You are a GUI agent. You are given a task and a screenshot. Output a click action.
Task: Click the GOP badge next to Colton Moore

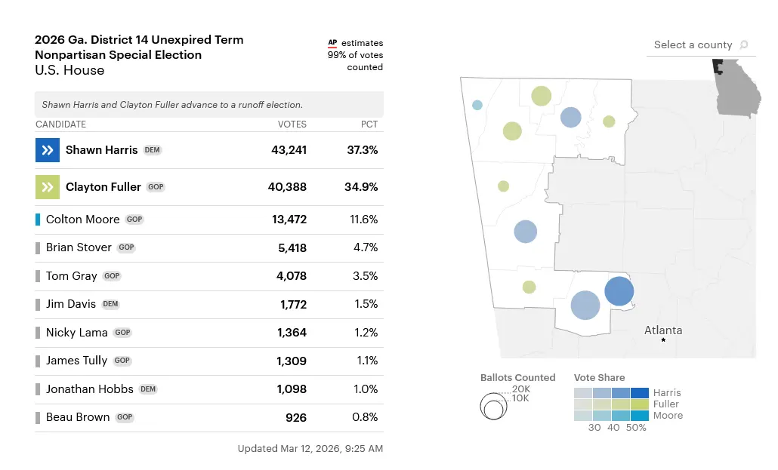click(134, 219)
